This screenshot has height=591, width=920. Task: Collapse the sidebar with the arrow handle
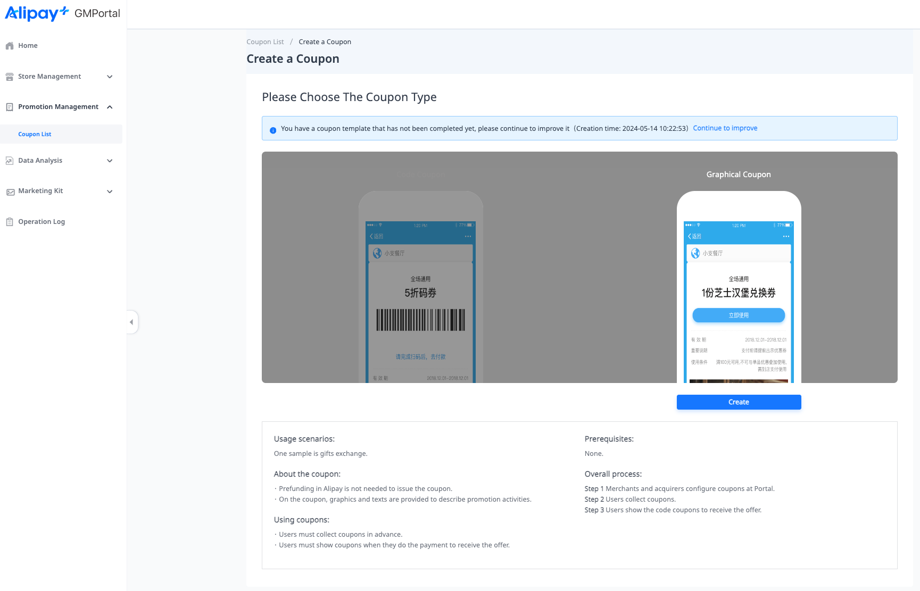pos(131,322)
